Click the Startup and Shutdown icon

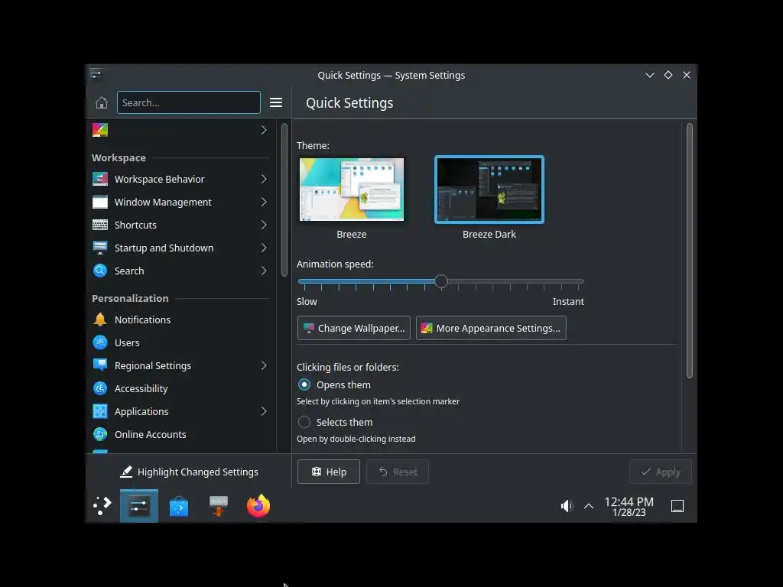(x=100, y=248)
